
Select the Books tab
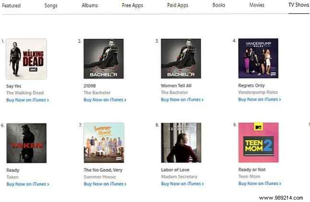(219, 5)
